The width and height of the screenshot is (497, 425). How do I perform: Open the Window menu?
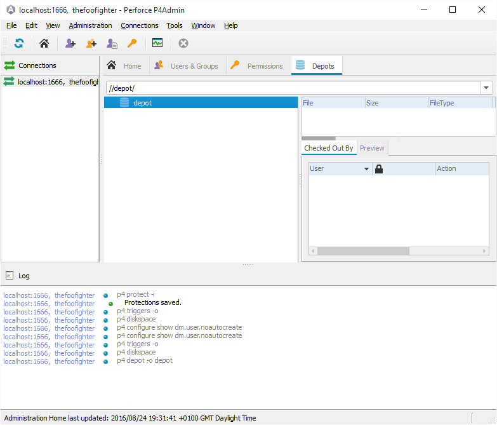pyautogui.click(x=203, y=25)
